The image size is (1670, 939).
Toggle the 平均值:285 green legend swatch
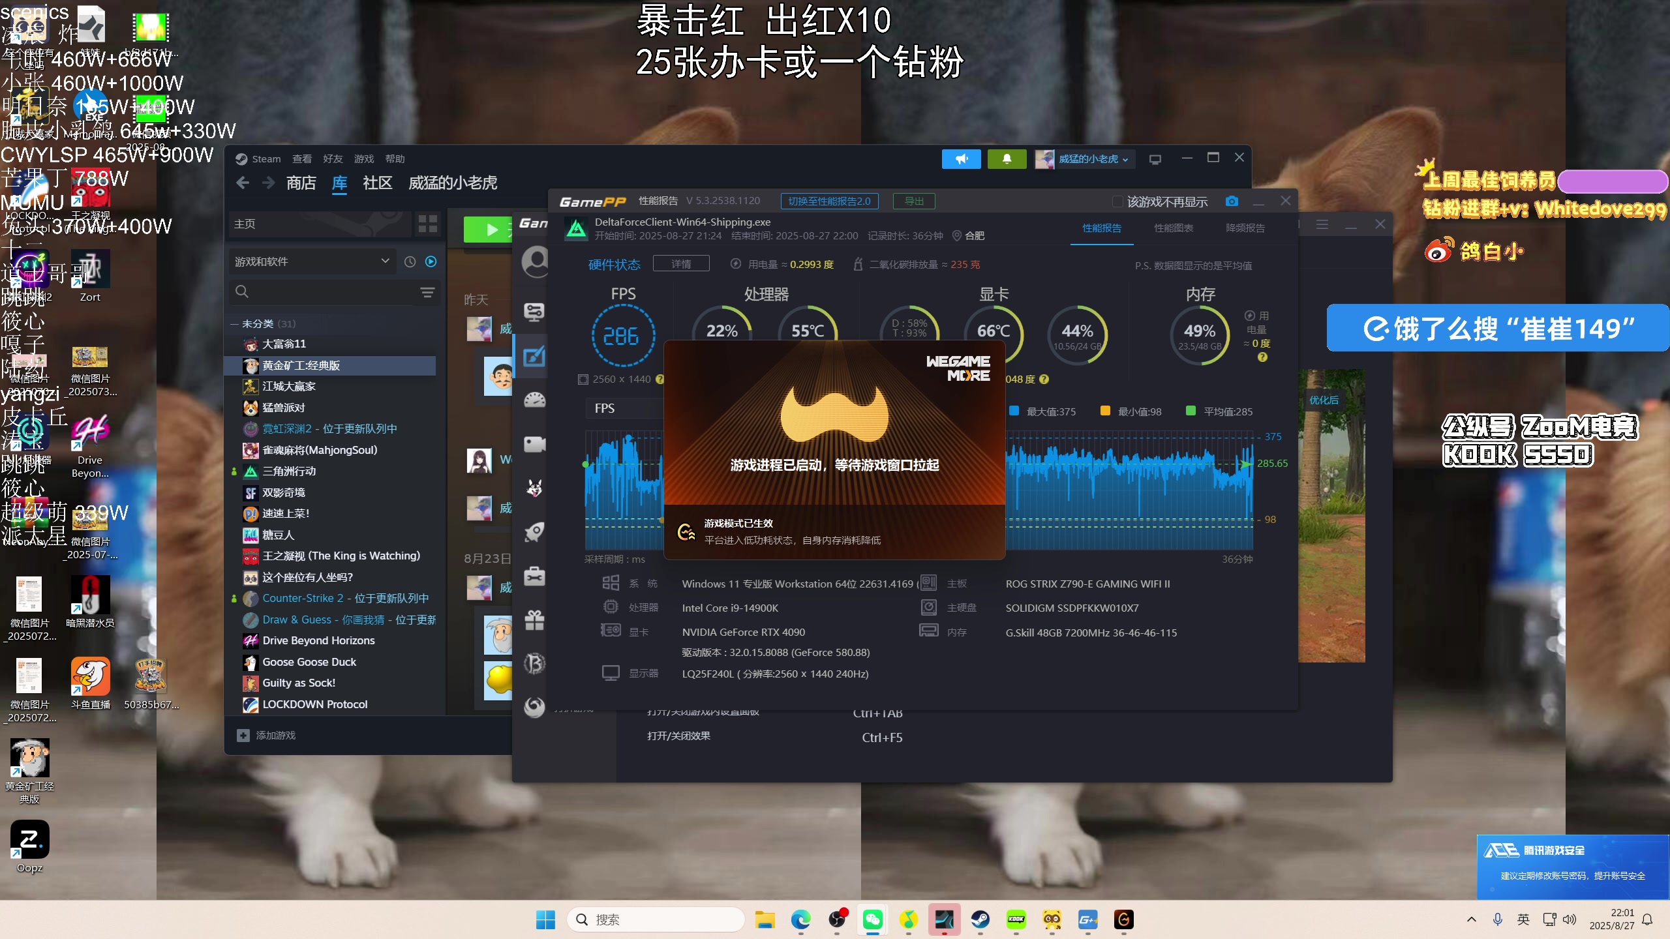point(1191,411)
